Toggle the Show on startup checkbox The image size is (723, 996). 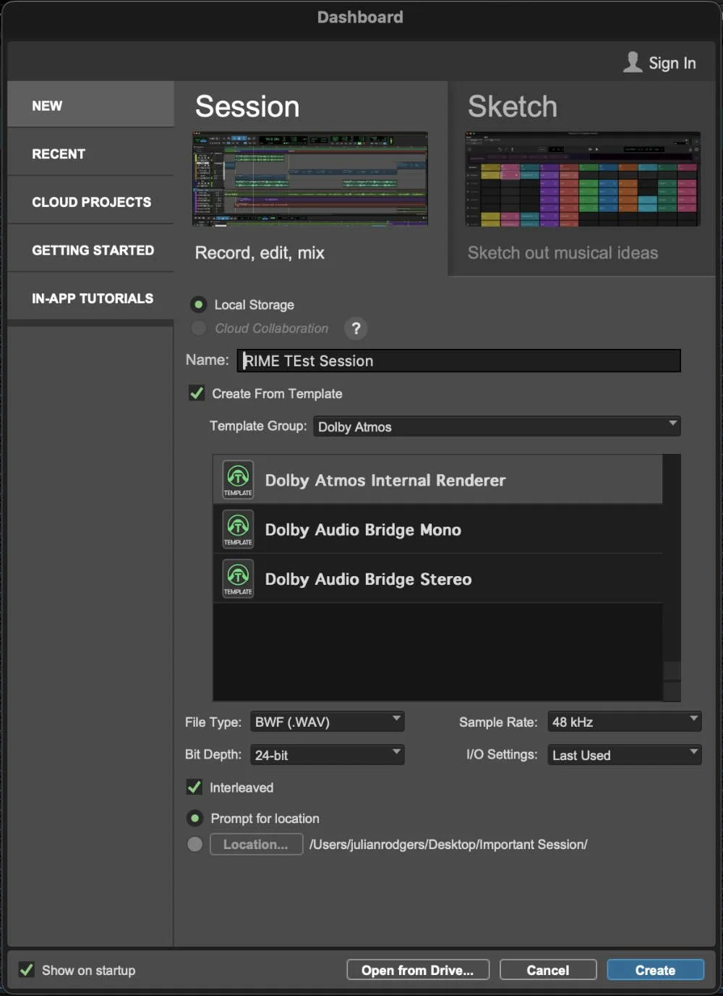point(27,970)
